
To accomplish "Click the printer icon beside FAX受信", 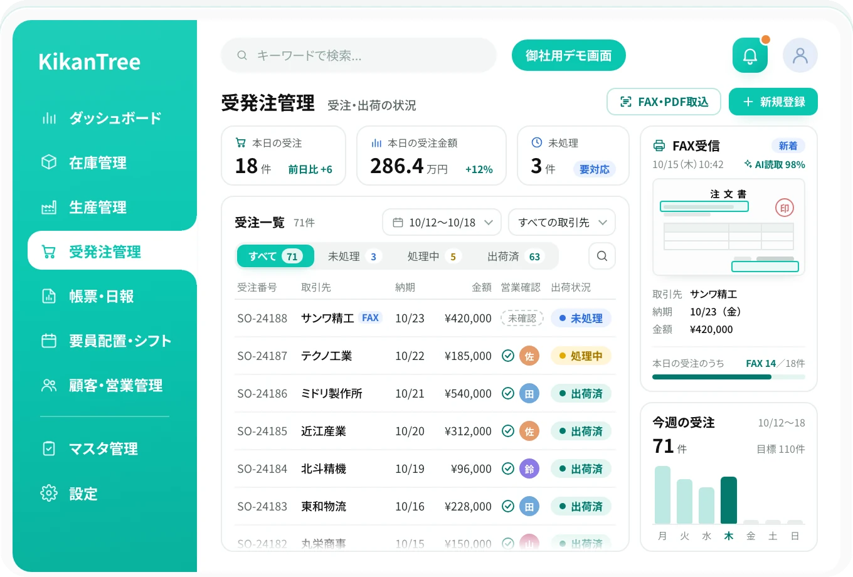I will tap(659, 146).
